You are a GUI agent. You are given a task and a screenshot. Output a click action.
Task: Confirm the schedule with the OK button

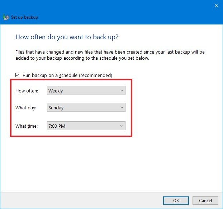[x=176, y=200]
